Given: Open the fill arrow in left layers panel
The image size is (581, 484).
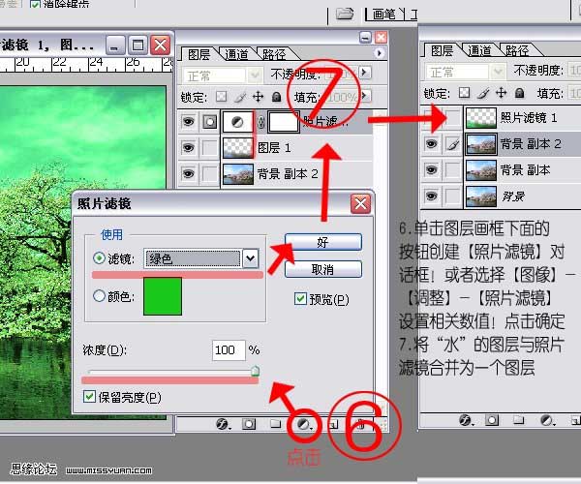Looking at the screenshot, I should coord(365,96).
